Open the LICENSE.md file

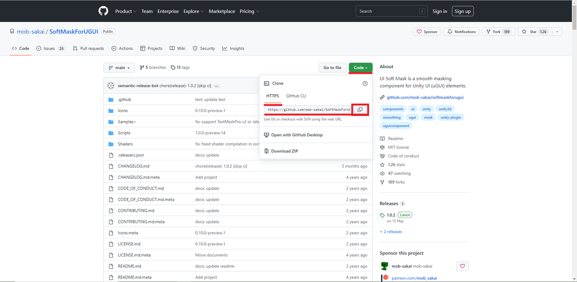coord(129,244)
